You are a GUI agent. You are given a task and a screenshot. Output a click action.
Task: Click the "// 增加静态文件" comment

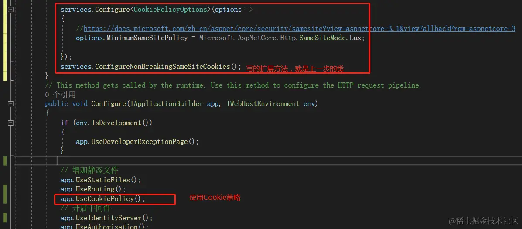pyautogui.click(x=89, y=171)
